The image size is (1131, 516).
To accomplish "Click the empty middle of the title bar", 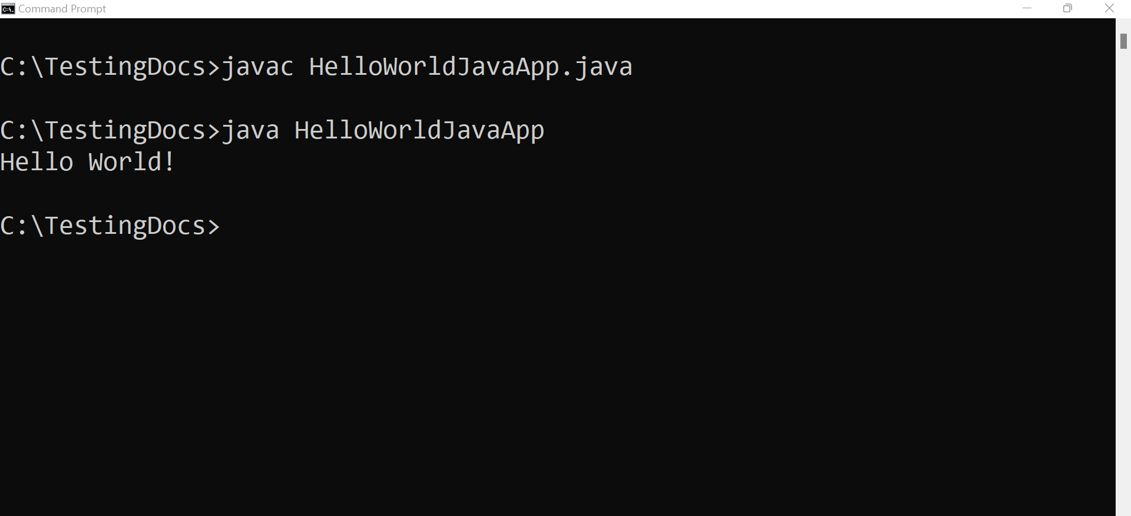I will coord(530,9).
